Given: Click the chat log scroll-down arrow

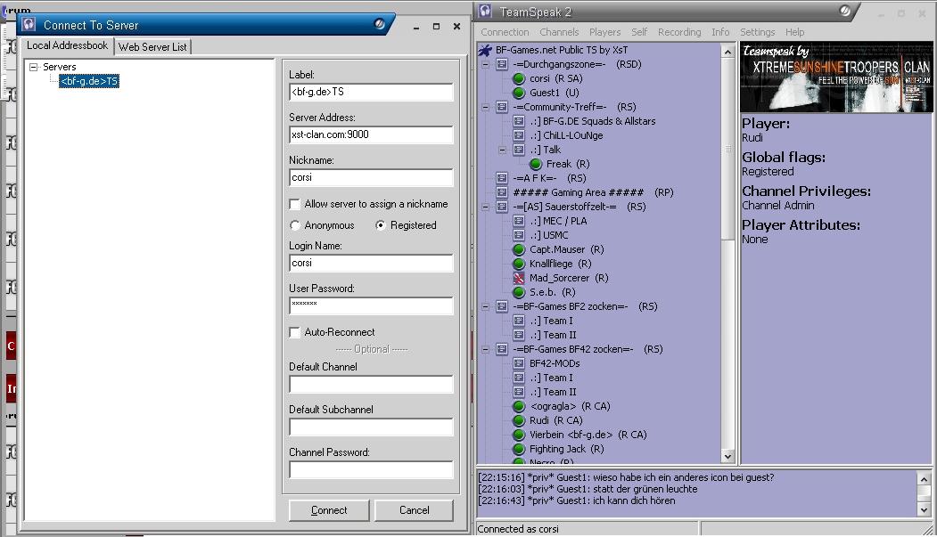Looking at the screenshot, I should (924, 509).
